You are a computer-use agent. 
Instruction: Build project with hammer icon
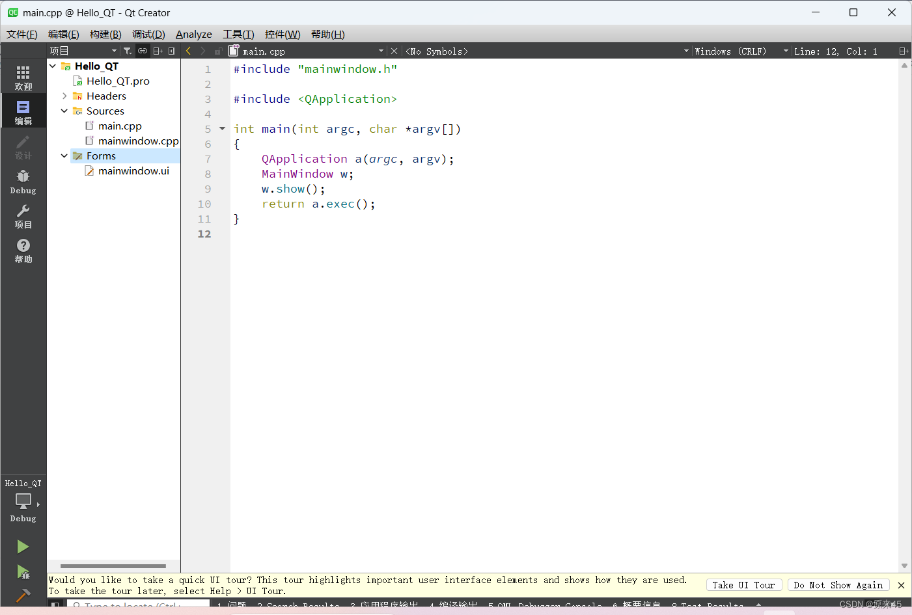point(23,595)
